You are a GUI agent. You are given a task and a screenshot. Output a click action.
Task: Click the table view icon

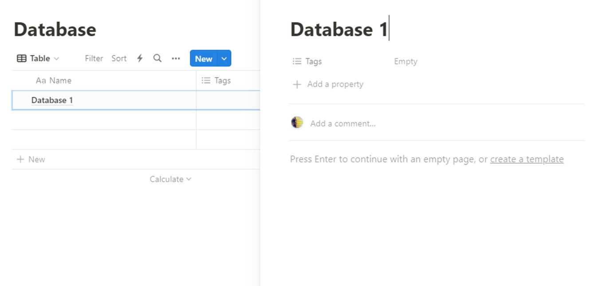(21, 59)
